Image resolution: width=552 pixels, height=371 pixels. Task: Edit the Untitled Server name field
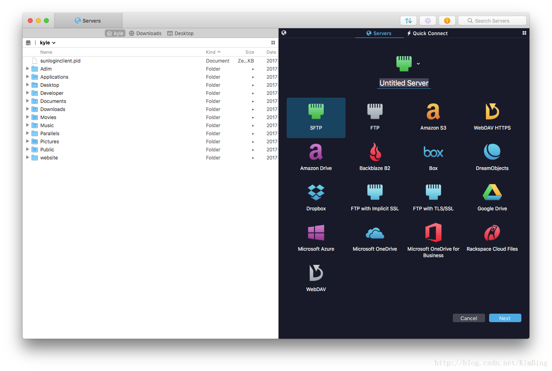[x=404, y=83]
